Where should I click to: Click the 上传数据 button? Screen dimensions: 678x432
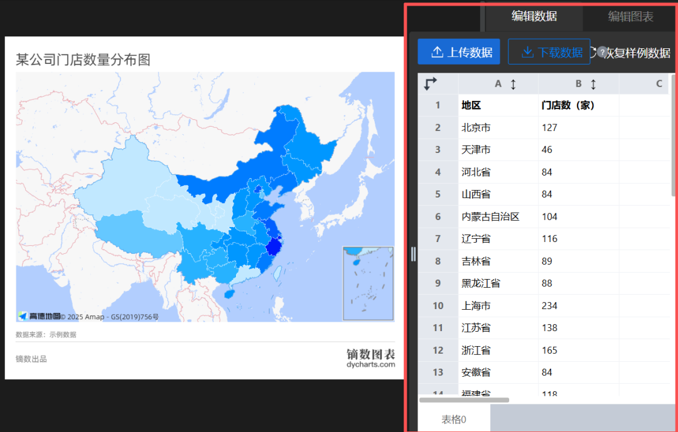click(459, 51)
